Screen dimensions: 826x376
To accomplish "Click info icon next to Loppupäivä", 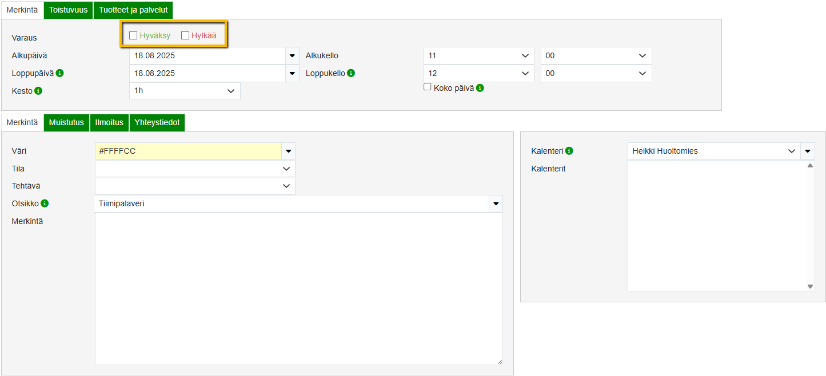I will (60, 73).
